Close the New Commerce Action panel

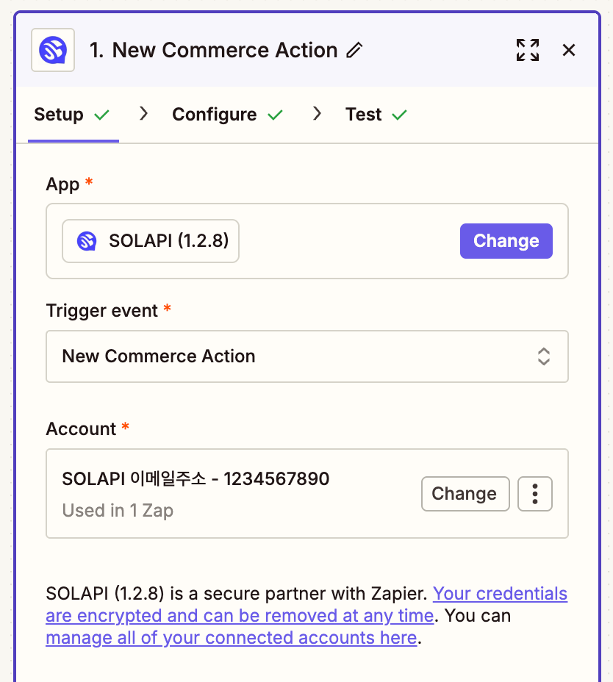pos(569,50)
